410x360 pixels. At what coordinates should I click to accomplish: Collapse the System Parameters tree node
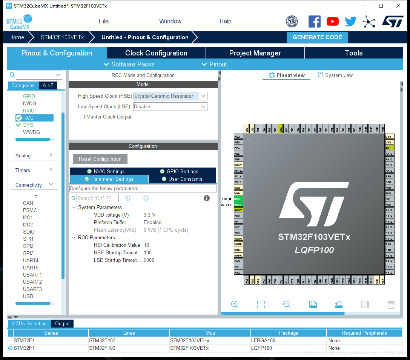click(x=74, y=207)
